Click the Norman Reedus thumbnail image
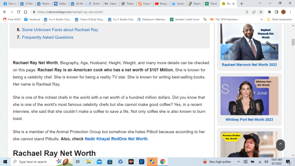The image size is (295, 166). click(249, 144)
